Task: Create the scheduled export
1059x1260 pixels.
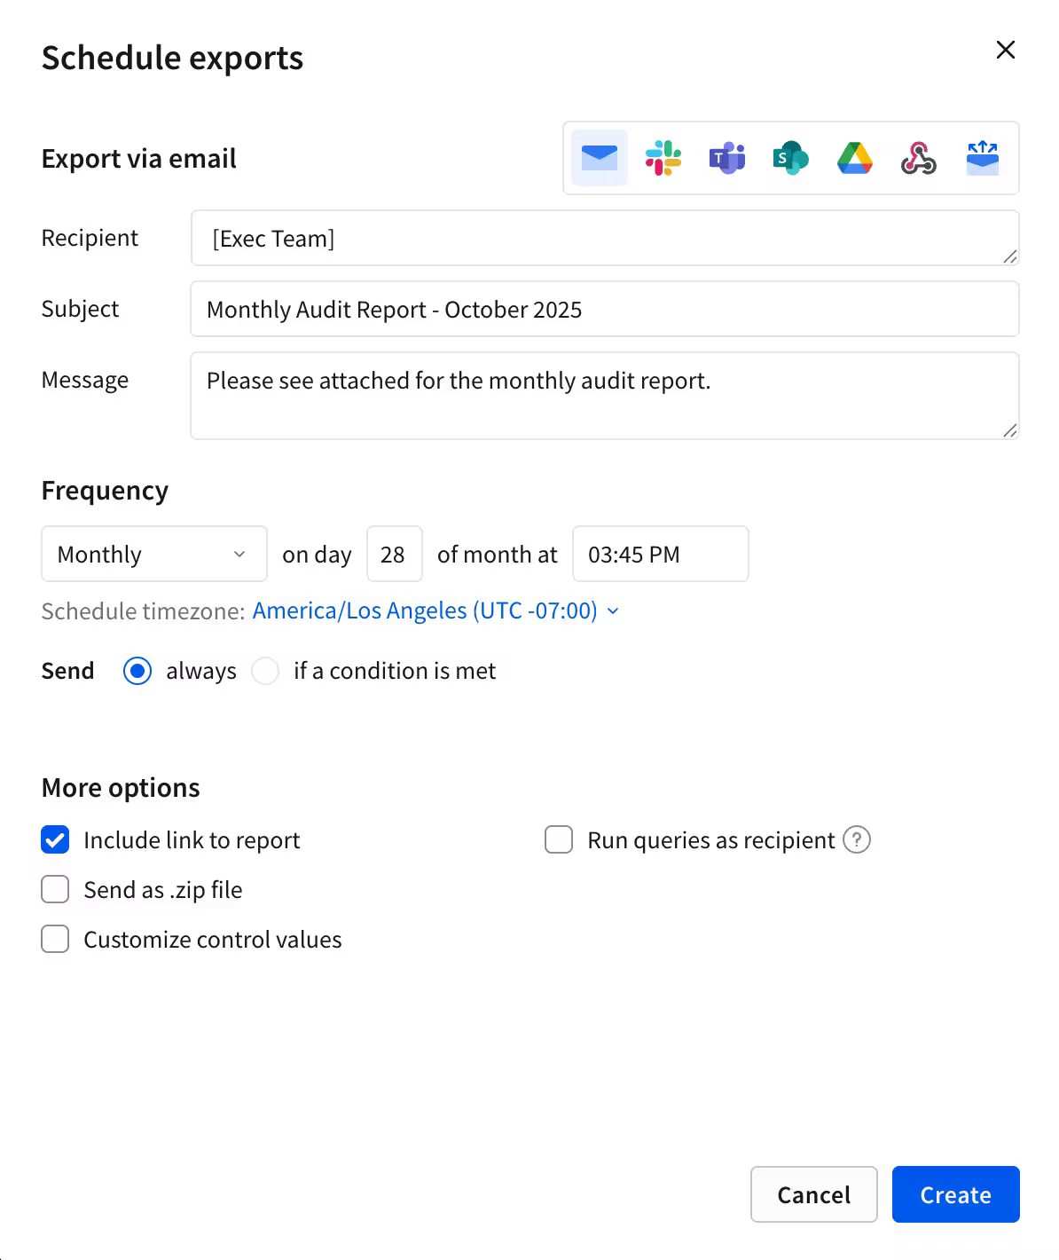Action: click(956, 1194)
